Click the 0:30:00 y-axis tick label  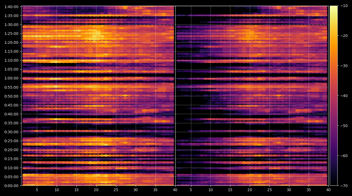pos(12,132)
